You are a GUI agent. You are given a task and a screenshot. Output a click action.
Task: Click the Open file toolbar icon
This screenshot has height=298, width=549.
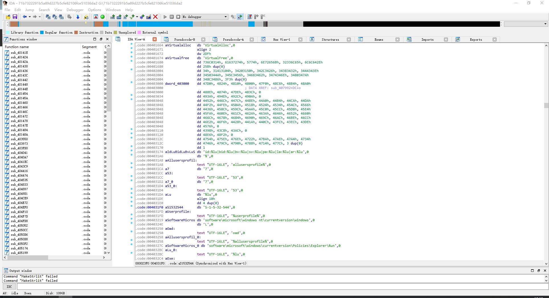click(8, 17)
